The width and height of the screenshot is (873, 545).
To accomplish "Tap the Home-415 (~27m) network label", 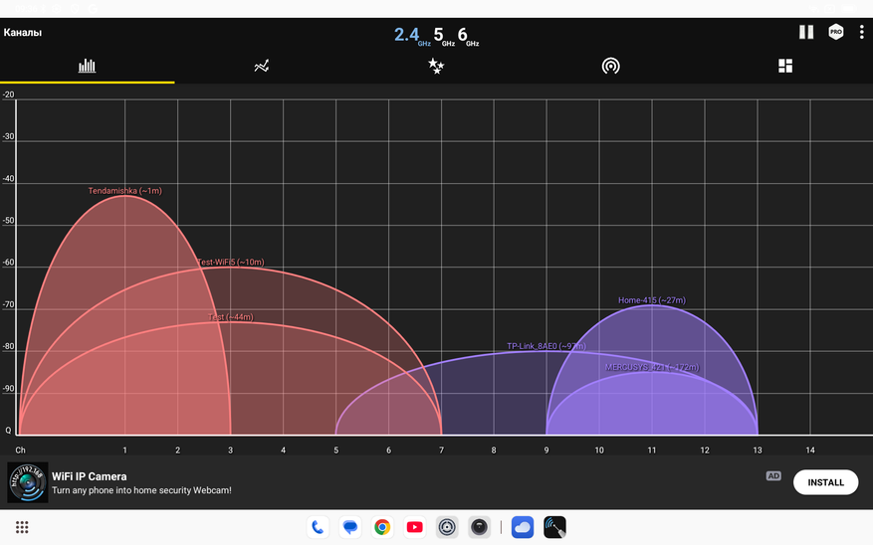I will point(651,300).
